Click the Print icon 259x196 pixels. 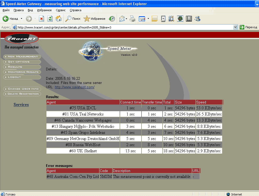132,19
